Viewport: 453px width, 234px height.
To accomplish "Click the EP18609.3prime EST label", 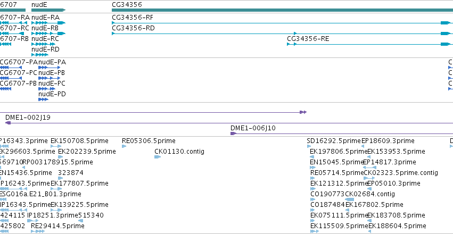I will coord(388,141).
